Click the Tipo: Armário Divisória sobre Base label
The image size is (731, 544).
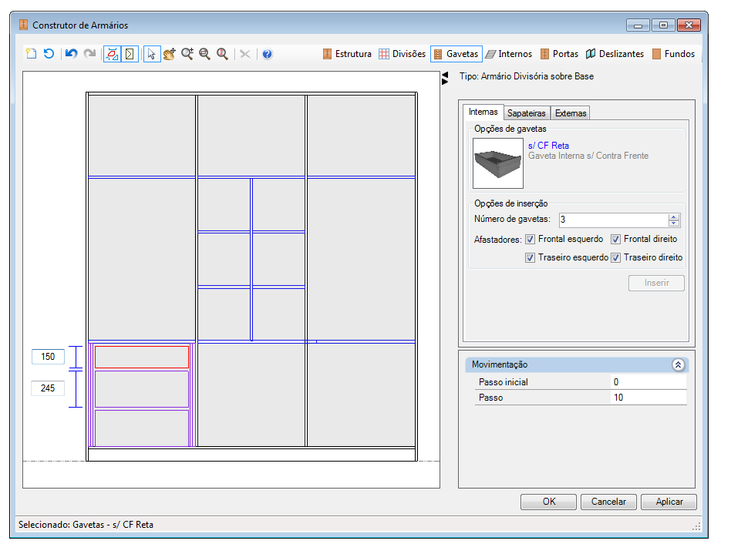click(x=527, y=76)
